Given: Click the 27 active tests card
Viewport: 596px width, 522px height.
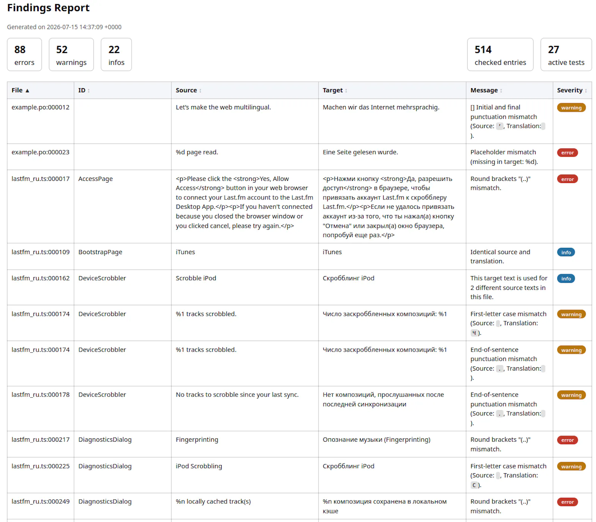Looking at the screenshot, I should [x=566, y=54].
